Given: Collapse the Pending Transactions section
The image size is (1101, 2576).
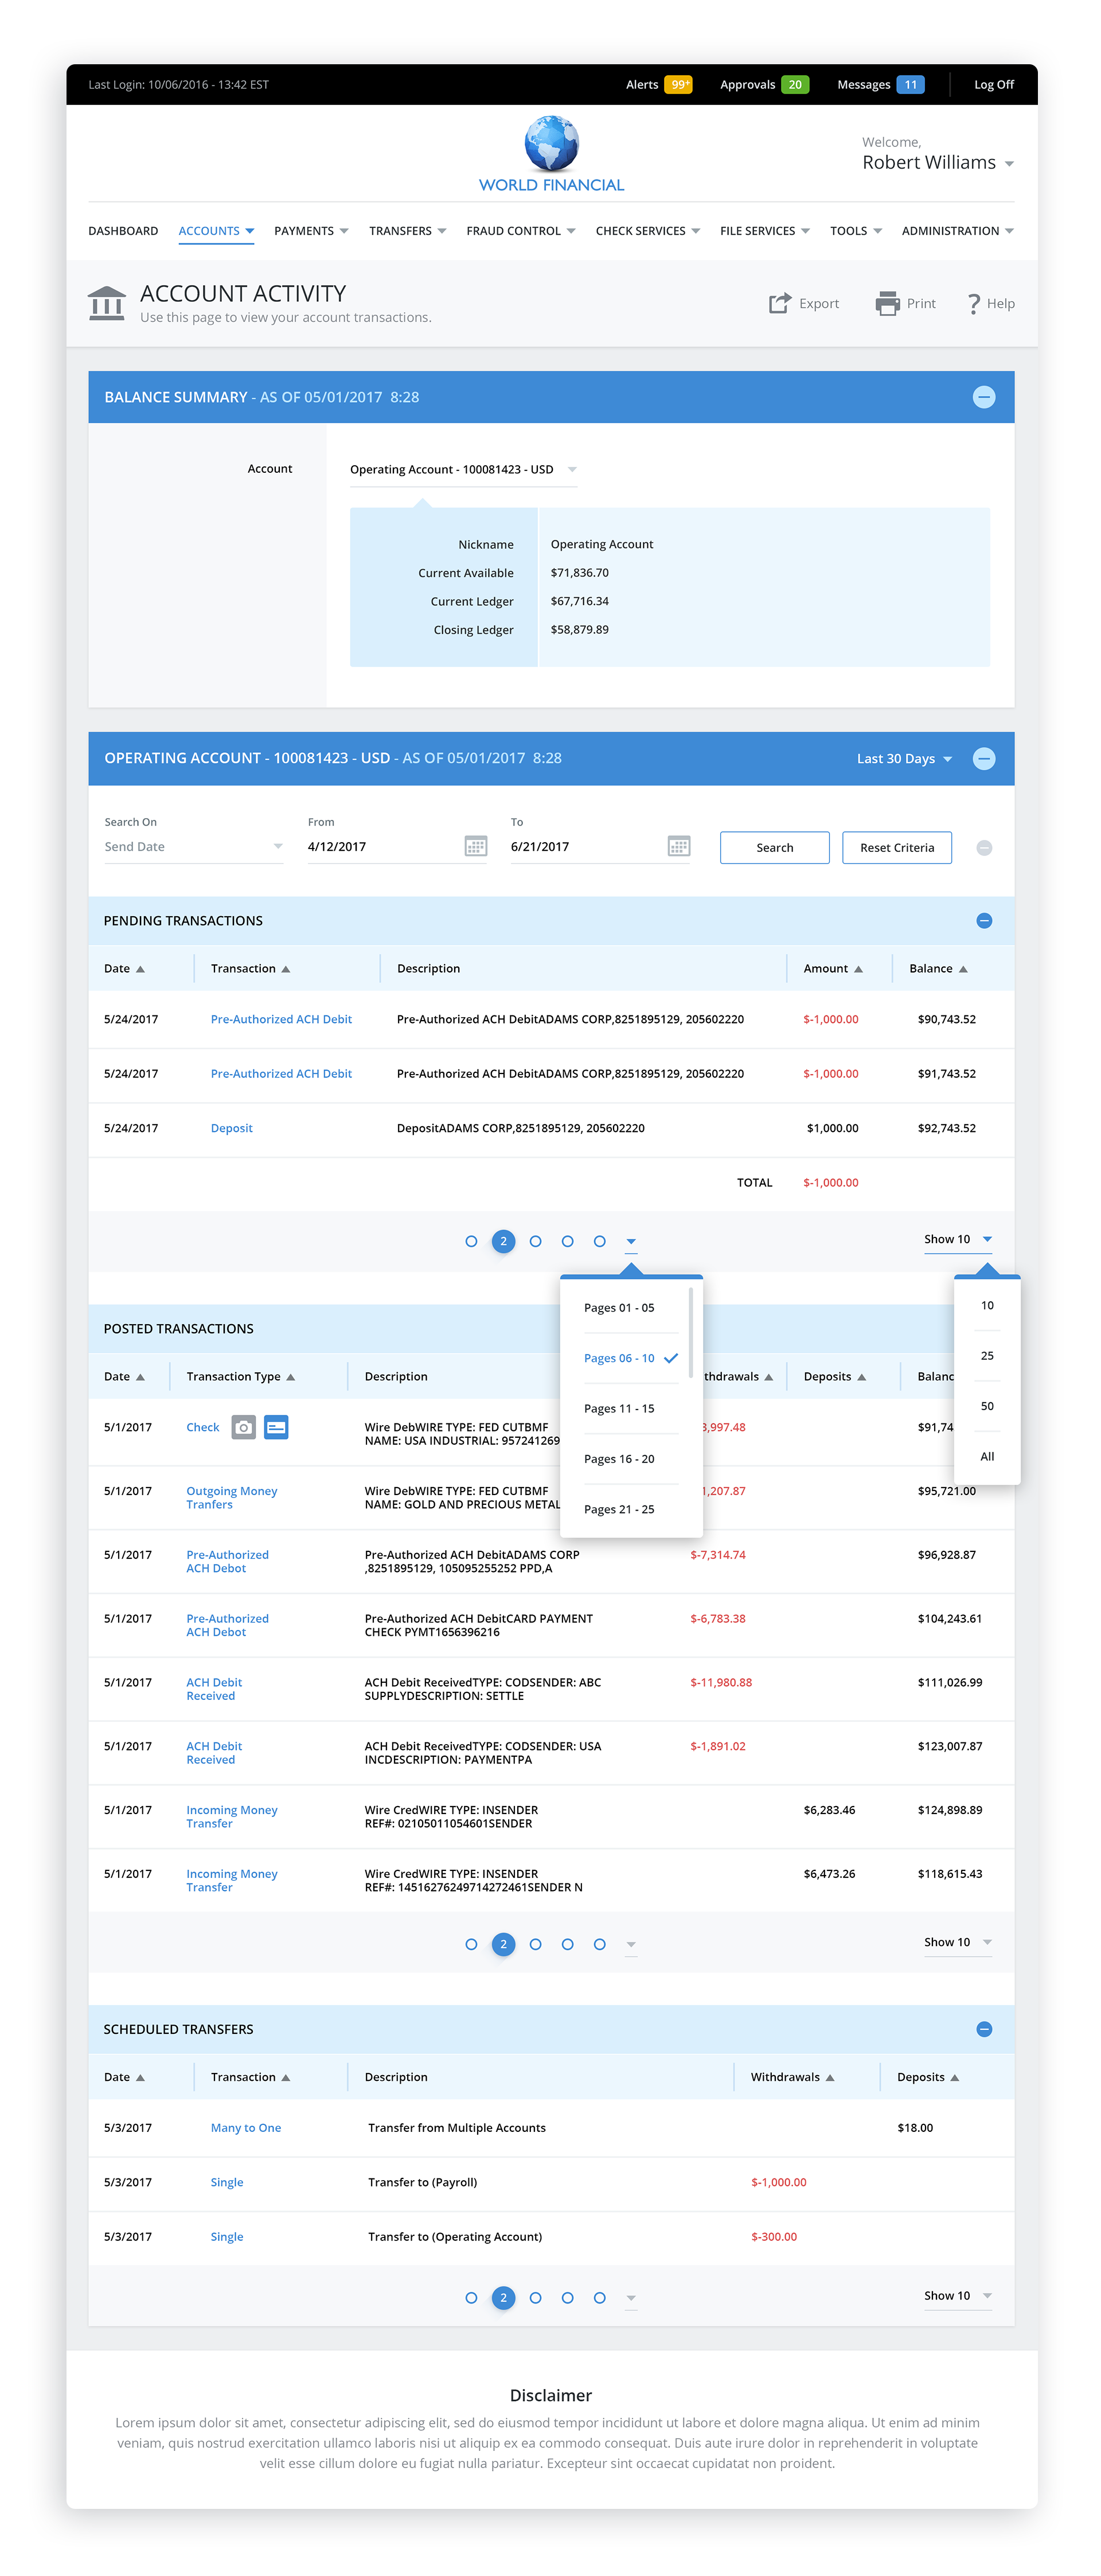Looking at the screenshot, I should tap(983, 920).
